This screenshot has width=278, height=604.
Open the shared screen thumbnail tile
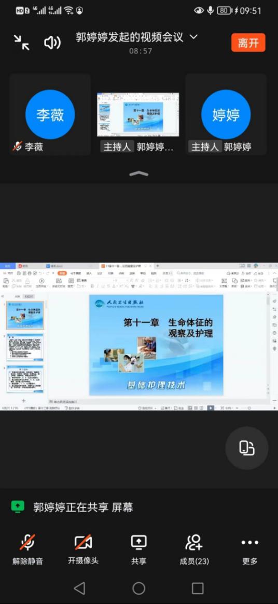click(138, 114)
